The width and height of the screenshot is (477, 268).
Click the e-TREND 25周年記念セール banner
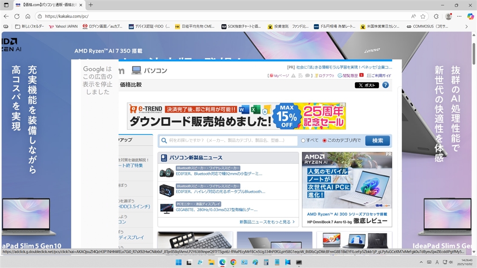click(236, 116)
